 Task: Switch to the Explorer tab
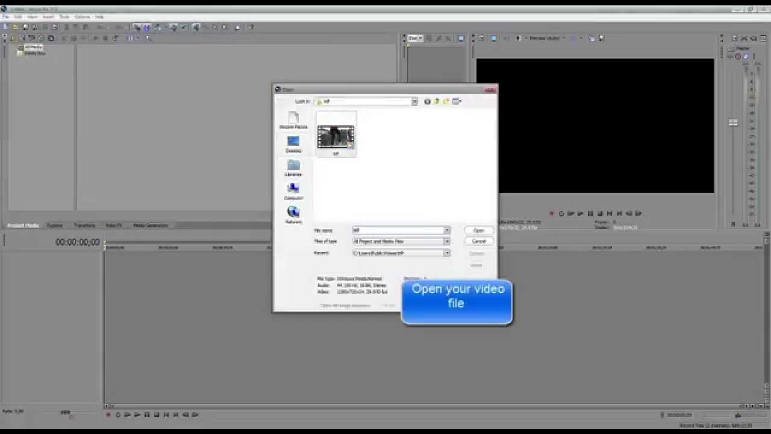point(55,225)
